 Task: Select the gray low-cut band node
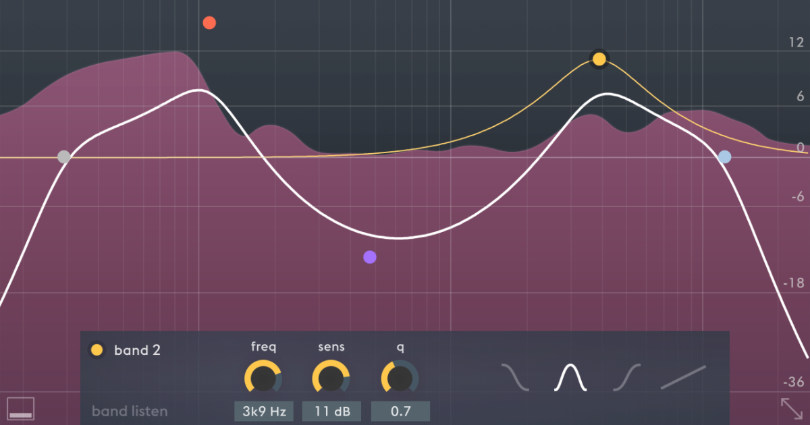tap(64, 157)
